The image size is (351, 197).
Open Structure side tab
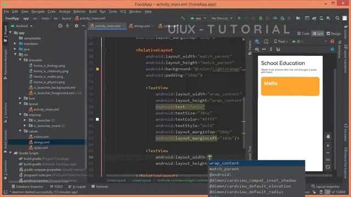[5, 113]
